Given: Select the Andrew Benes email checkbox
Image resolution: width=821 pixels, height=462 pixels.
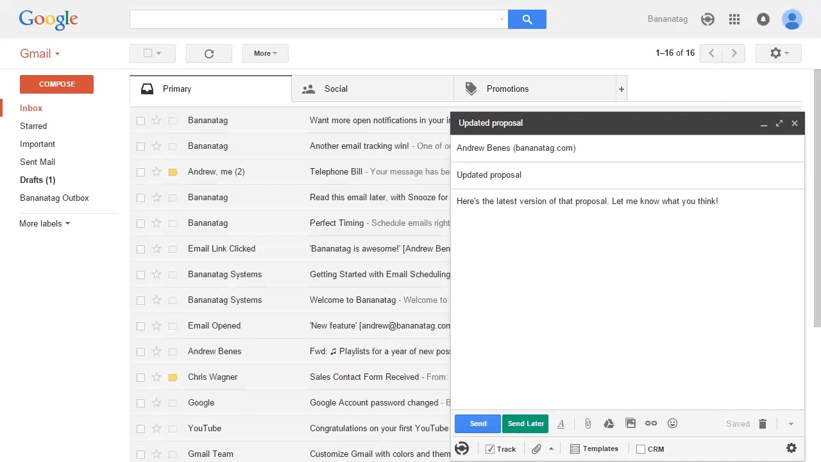Looking at the screenshot, I should point(140,352).
